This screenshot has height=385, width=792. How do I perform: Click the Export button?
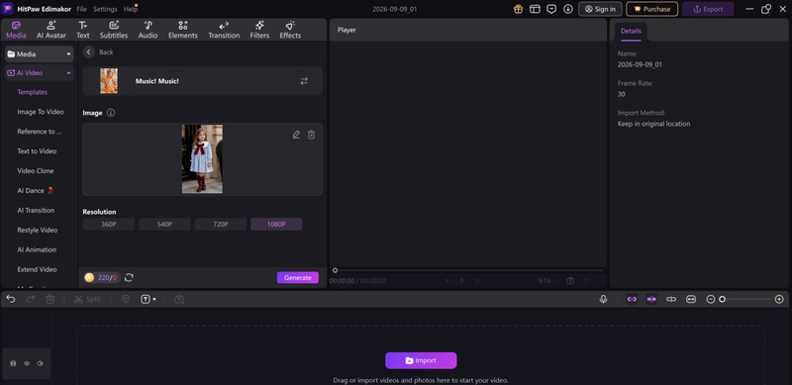708,9
